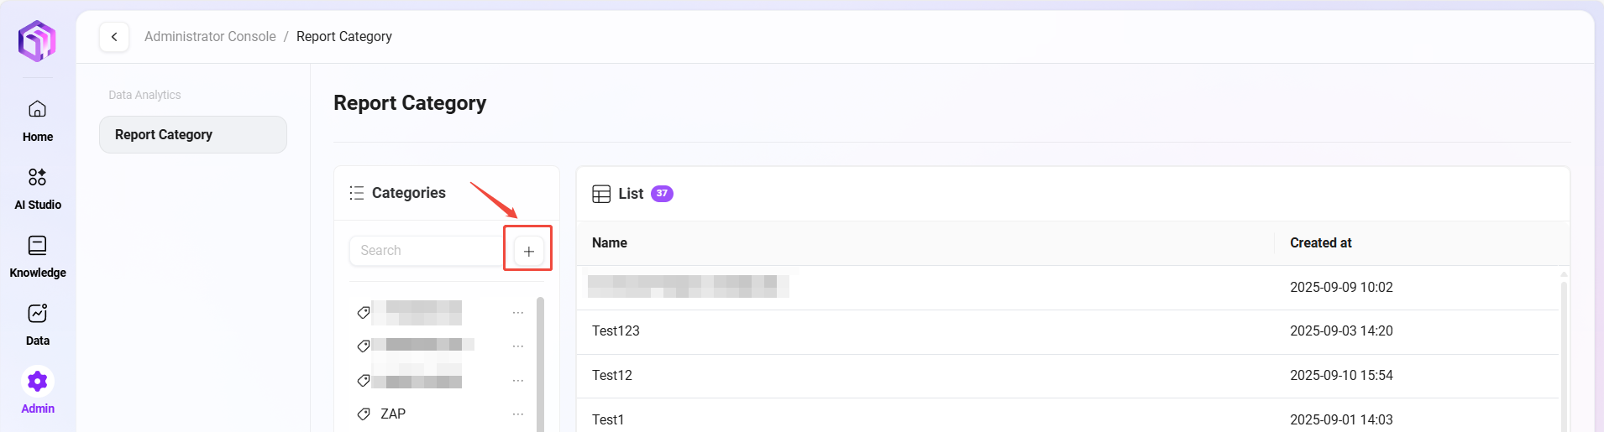Open the Knowledge section
The height and width of the screenshot is (432, 1604).
(38, 256)
